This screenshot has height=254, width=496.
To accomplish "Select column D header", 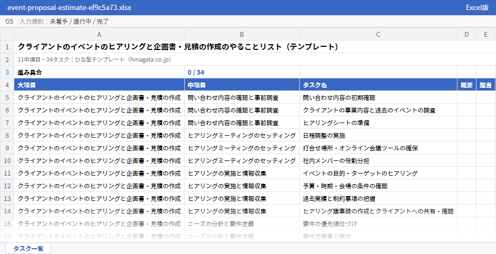I will point(466,34).
